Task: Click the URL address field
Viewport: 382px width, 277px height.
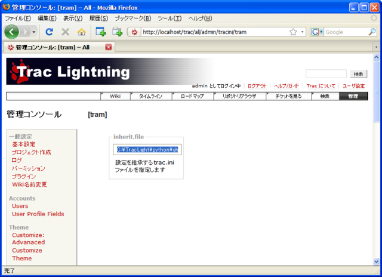Action: [x=215, y=32]
